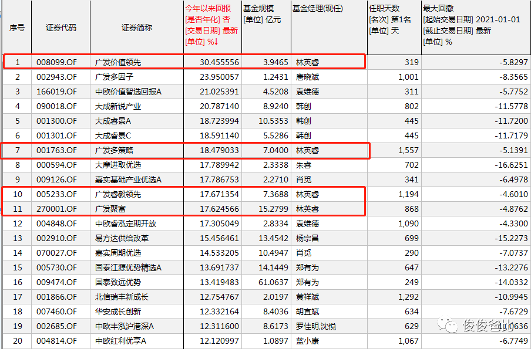Select fund name 中欧丰泓沪港深A
531x349 pixels.
125,326
